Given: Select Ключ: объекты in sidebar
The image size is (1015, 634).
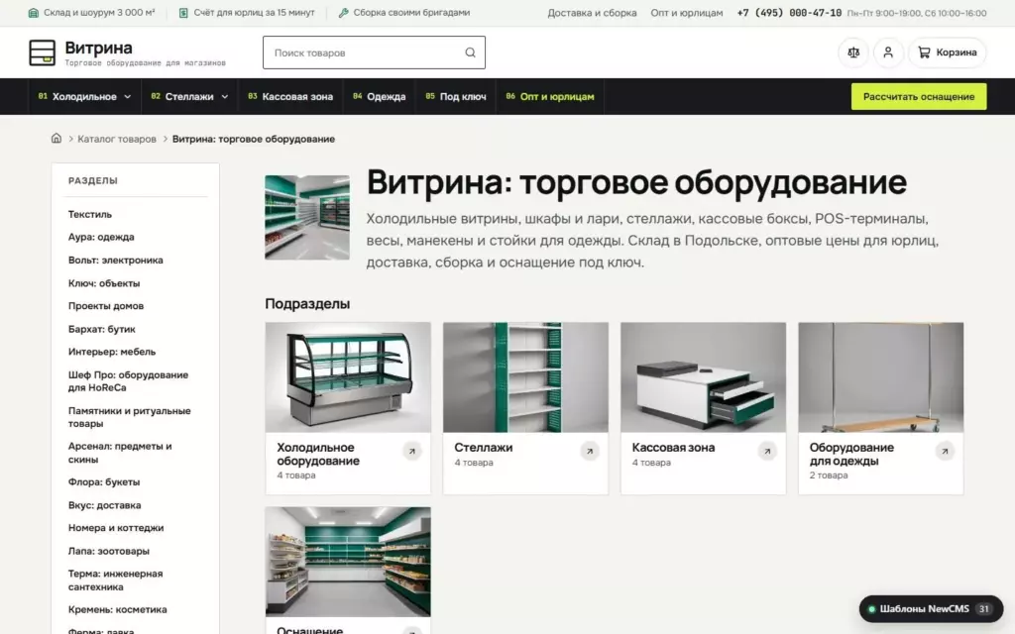Looking at the screenshot, I should (103, 283).
